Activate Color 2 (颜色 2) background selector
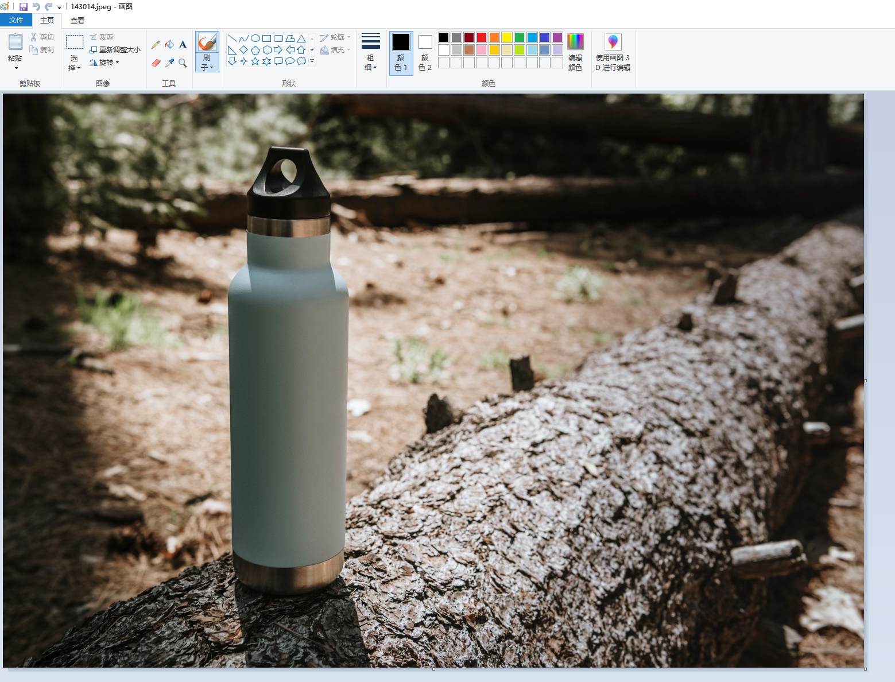The width and height of the screenshot is (895, 682). point(425,52)
